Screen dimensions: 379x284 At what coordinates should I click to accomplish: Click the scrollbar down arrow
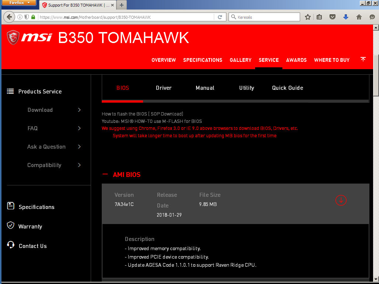tap(376, 280)
